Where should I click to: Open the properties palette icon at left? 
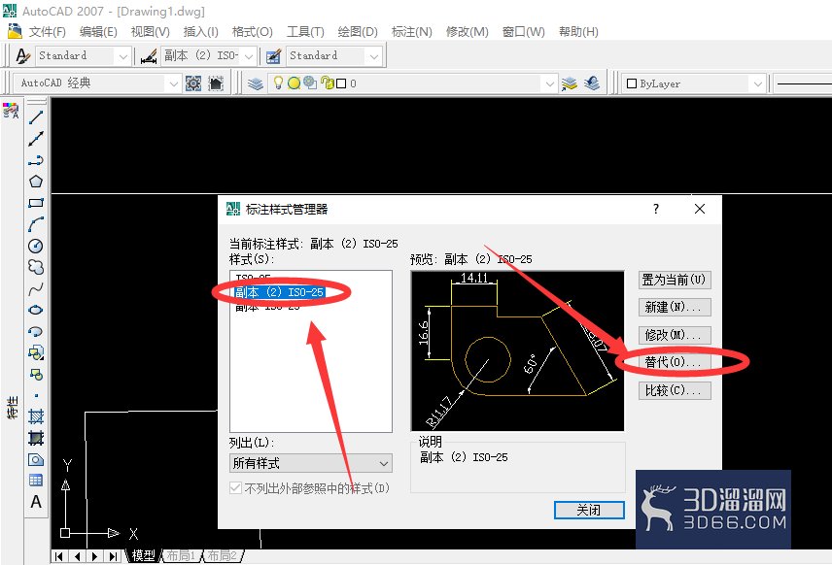pos(11,111)
